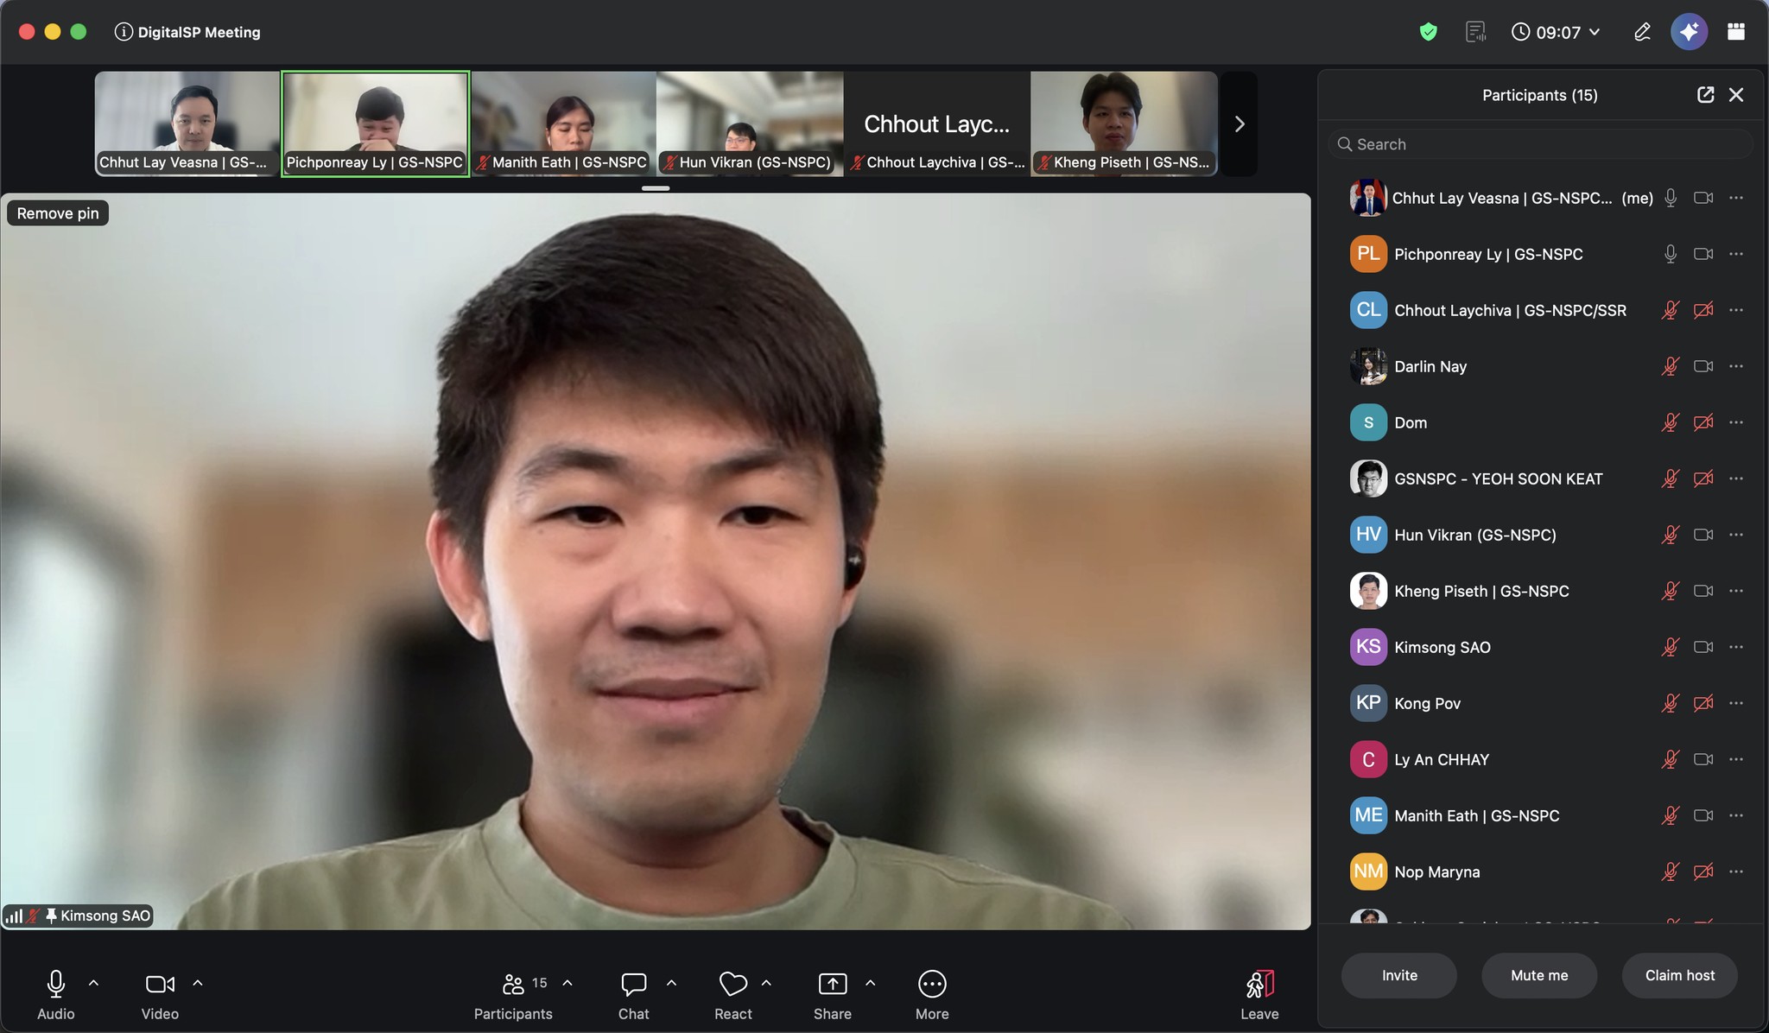Start screen Share from toolbar

pyautogui.click(x=833, y=993)
